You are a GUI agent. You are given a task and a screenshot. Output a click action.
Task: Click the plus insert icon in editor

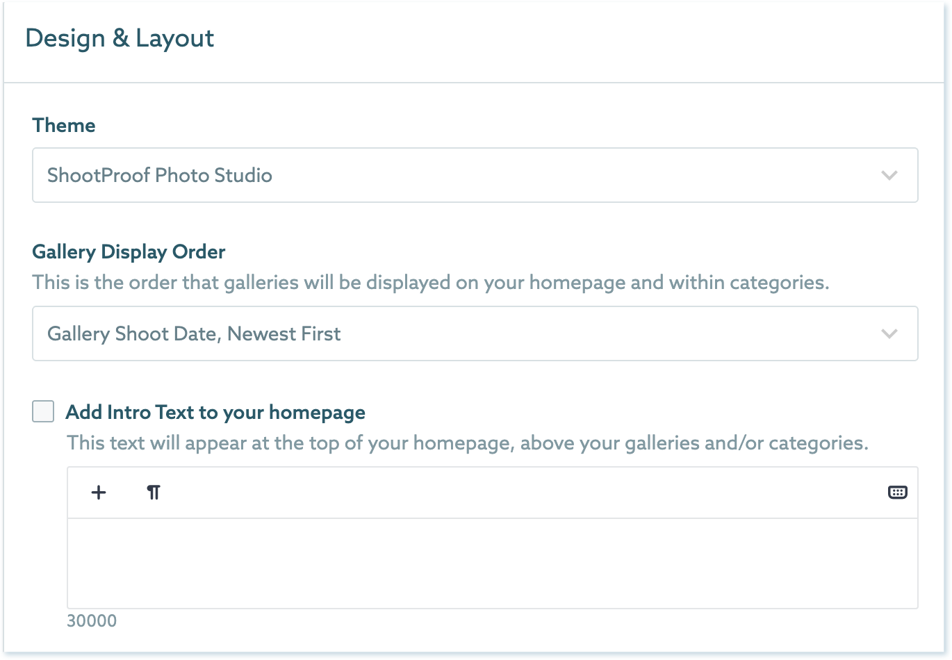[x=99, y=493]
